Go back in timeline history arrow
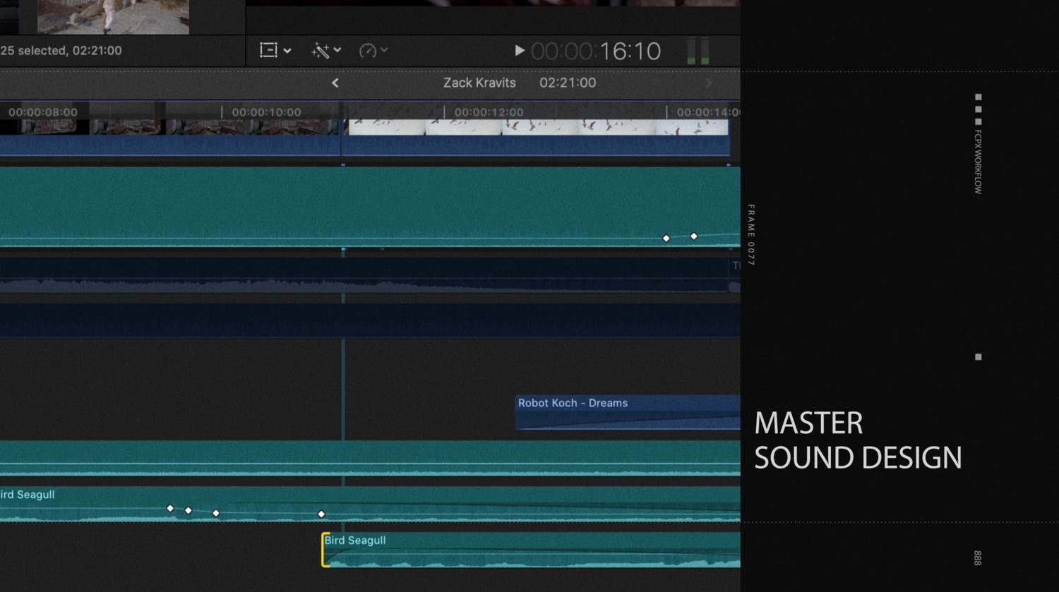 pos(335,83)
